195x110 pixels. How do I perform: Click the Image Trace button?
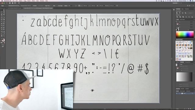pyautogui.click(x=47, y=6)
